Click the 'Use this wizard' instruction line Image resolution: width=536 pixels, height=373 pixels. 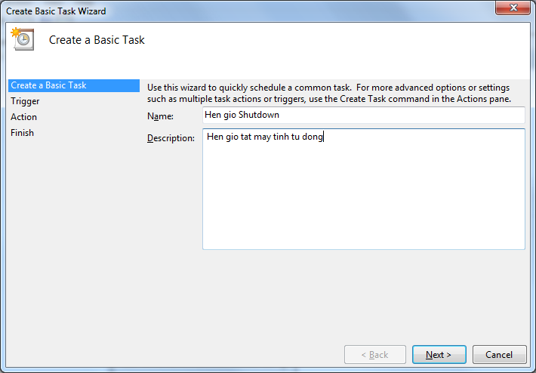tap(328, 88)
